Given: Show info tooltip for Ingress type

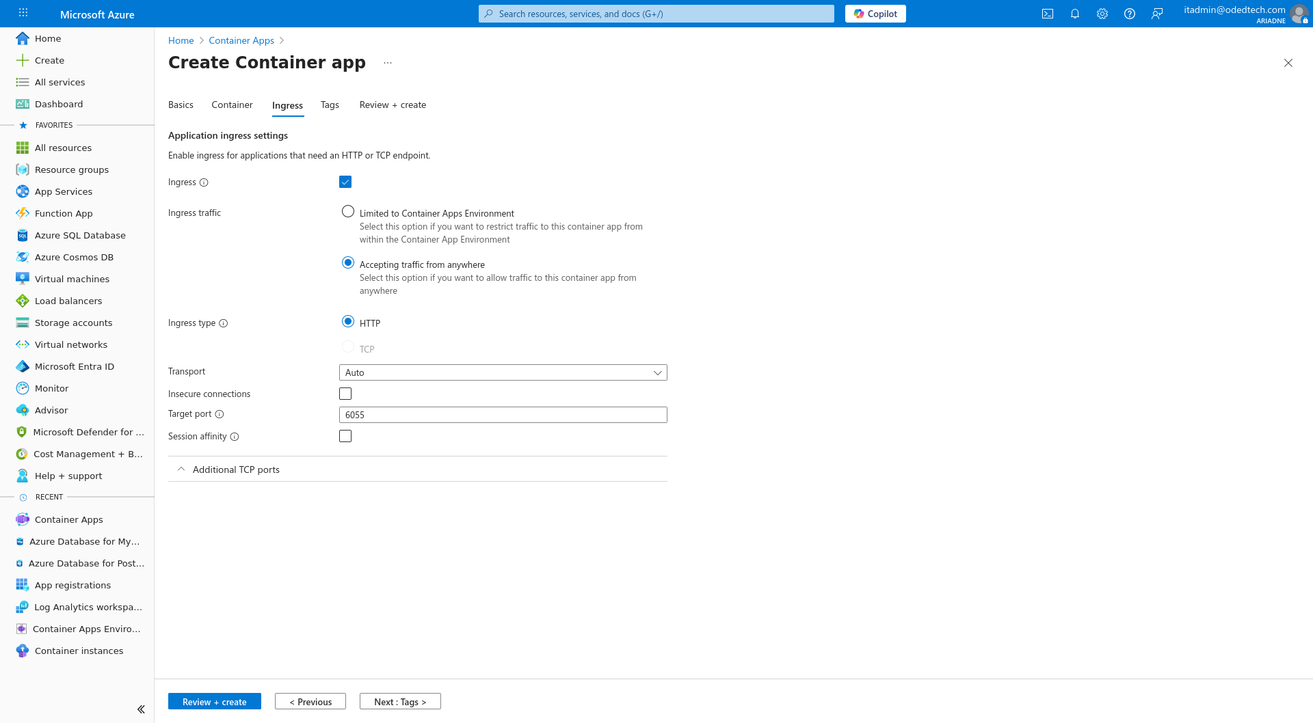Looking at the screenshot, I should point(223,323).
